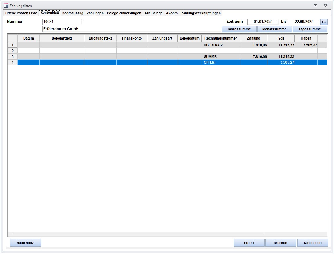Click the horizontal scrollbar below the table

[138, 234]
